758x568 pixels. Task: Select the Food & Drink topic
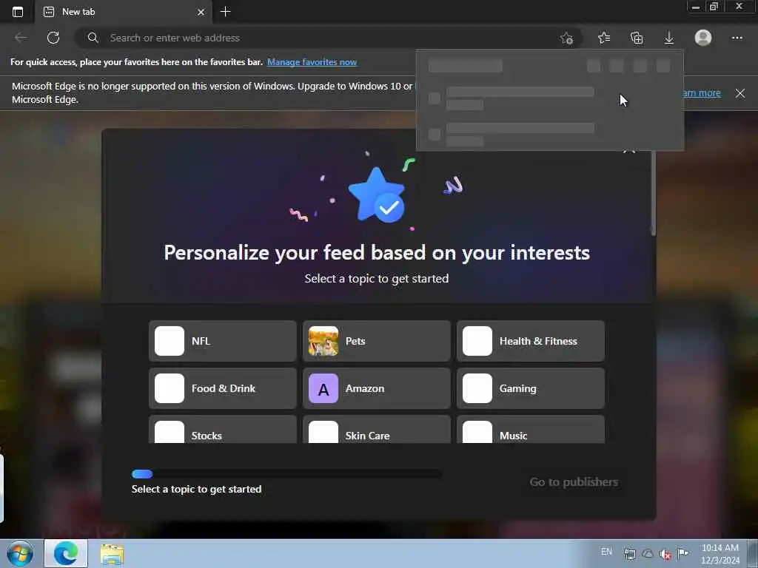pyautogui.click(x=222, y=388)
